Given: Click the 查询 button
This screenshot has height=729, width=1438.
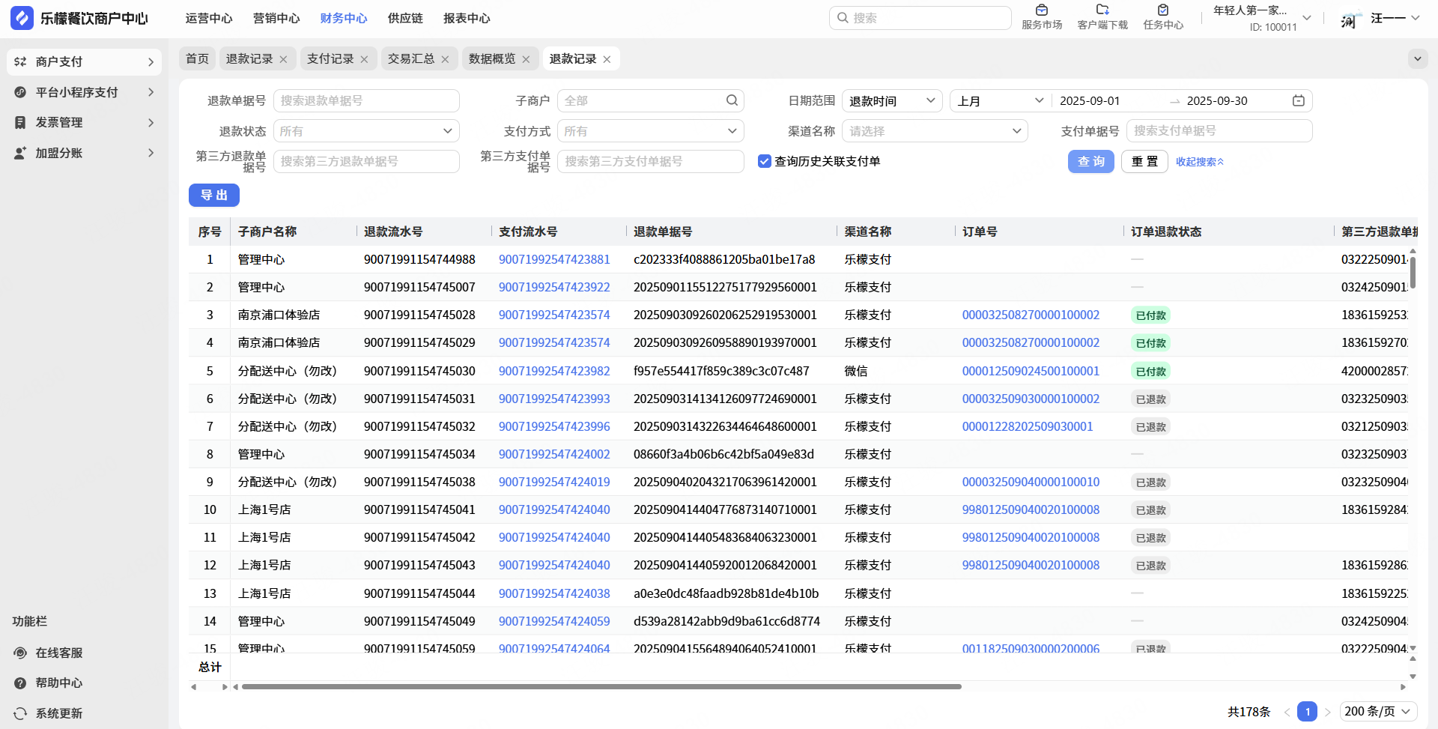Looking at the screenshot, I should [x=1090, y=161].
